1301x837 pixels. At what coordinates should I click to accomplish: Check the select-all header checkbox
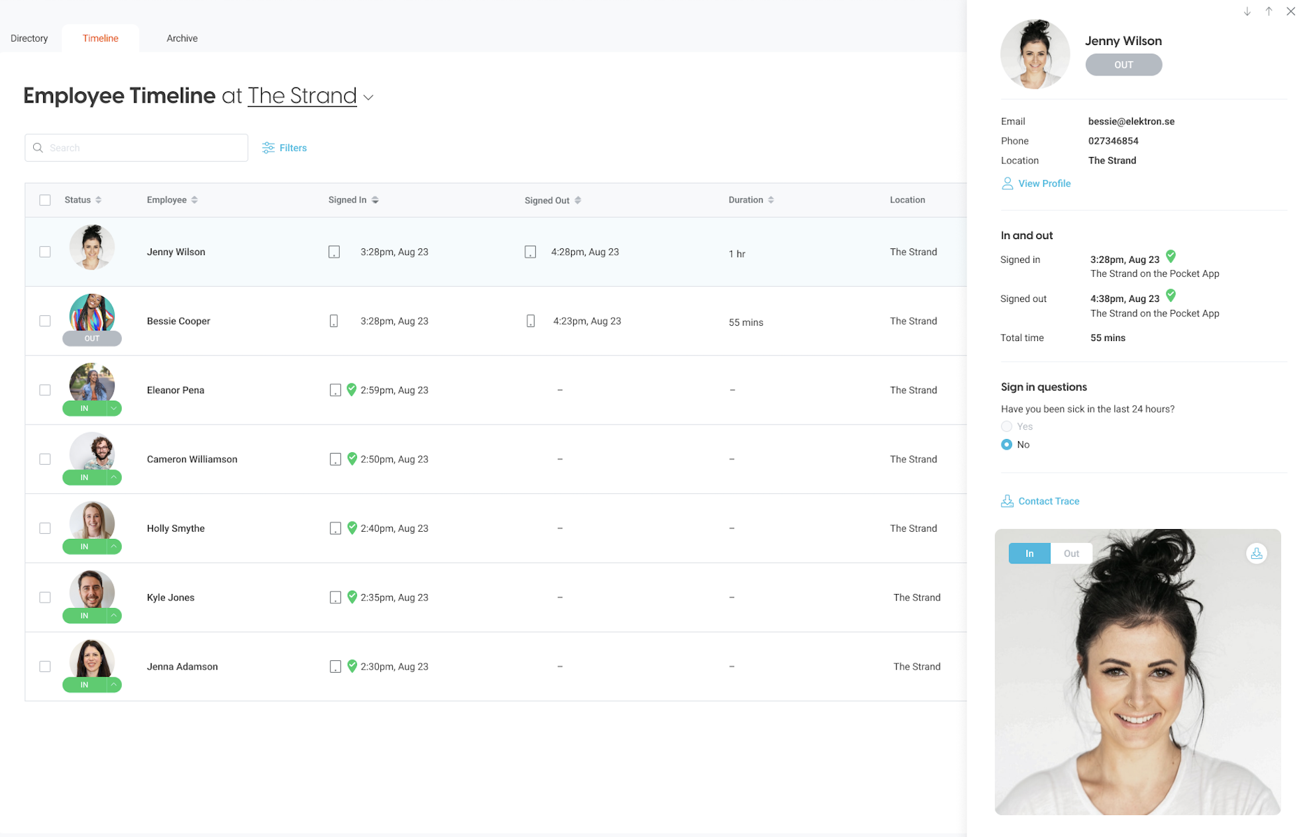pyautogui.click(x=45, y=200)
